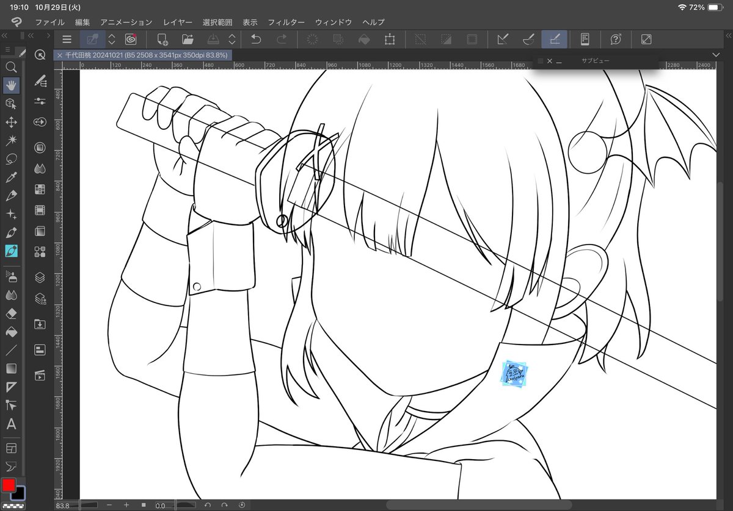
Task: Open the ウィンドウ menu
Action: 334,22
